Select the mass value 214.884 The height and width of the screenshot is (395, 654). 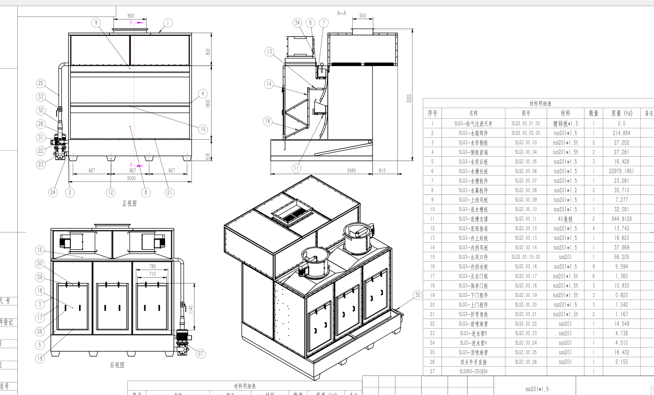pyautogui.click(x=621, y=133)
